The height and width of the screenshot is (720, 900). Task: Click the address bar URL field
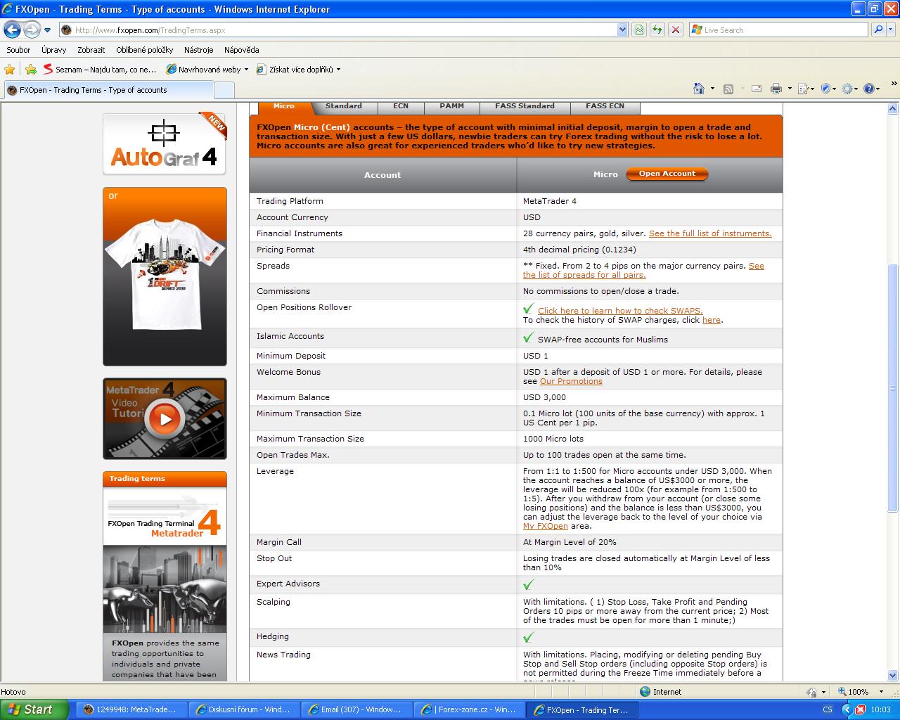click(x=338, y=30)
